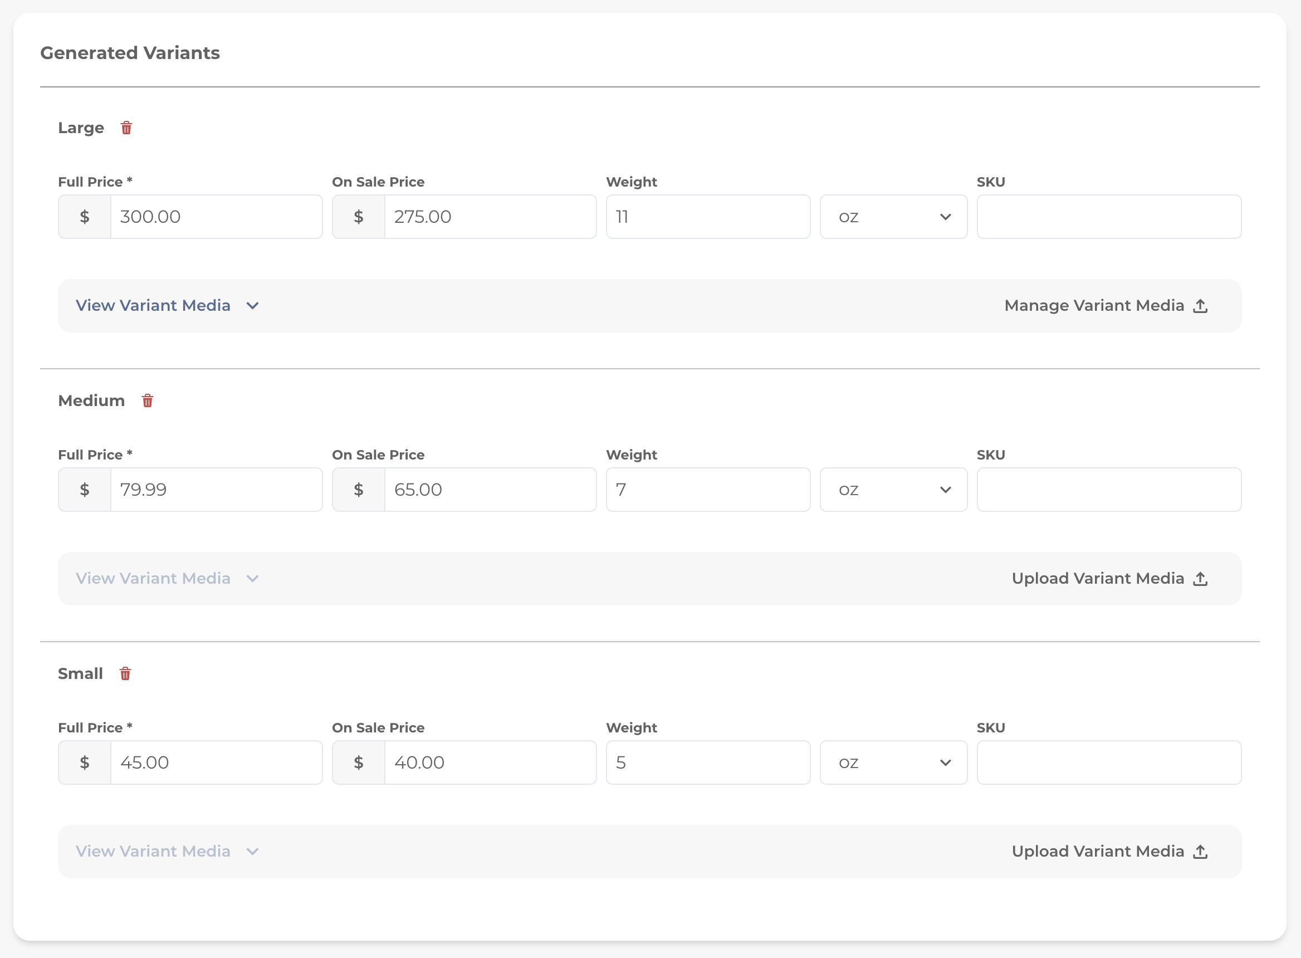
Task: Focus the Small Full Price field showing 45.00
Action: click(216, 763)
